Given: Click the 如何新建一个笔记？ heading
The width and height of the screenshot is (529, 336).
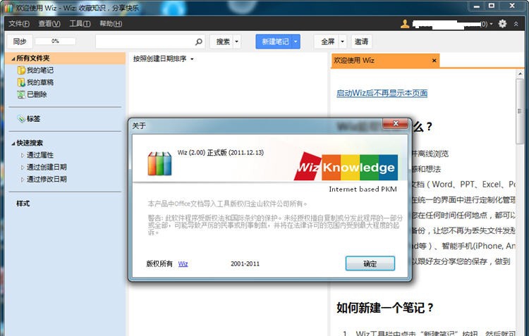Looking at the screenshot, I should click(x=384, y=308).
